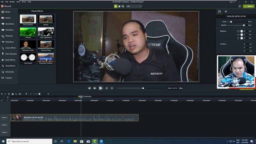Click the timeline Redo icon

tap(5, 94)
